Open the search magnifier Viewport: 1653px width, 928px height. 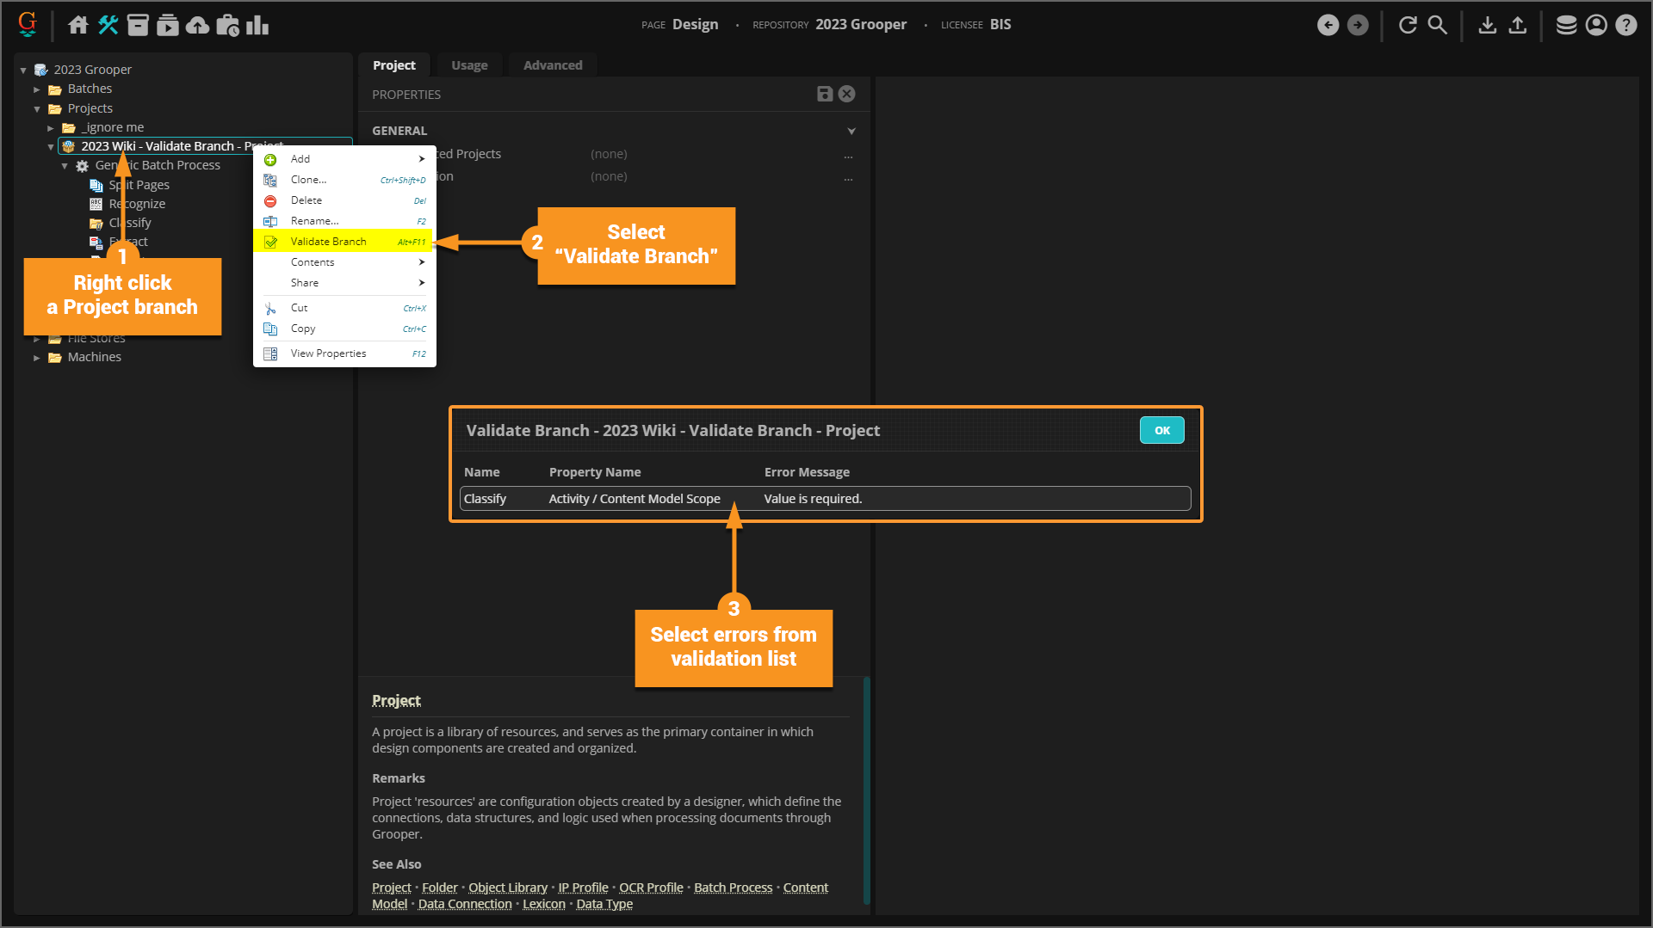point(1438,25)
